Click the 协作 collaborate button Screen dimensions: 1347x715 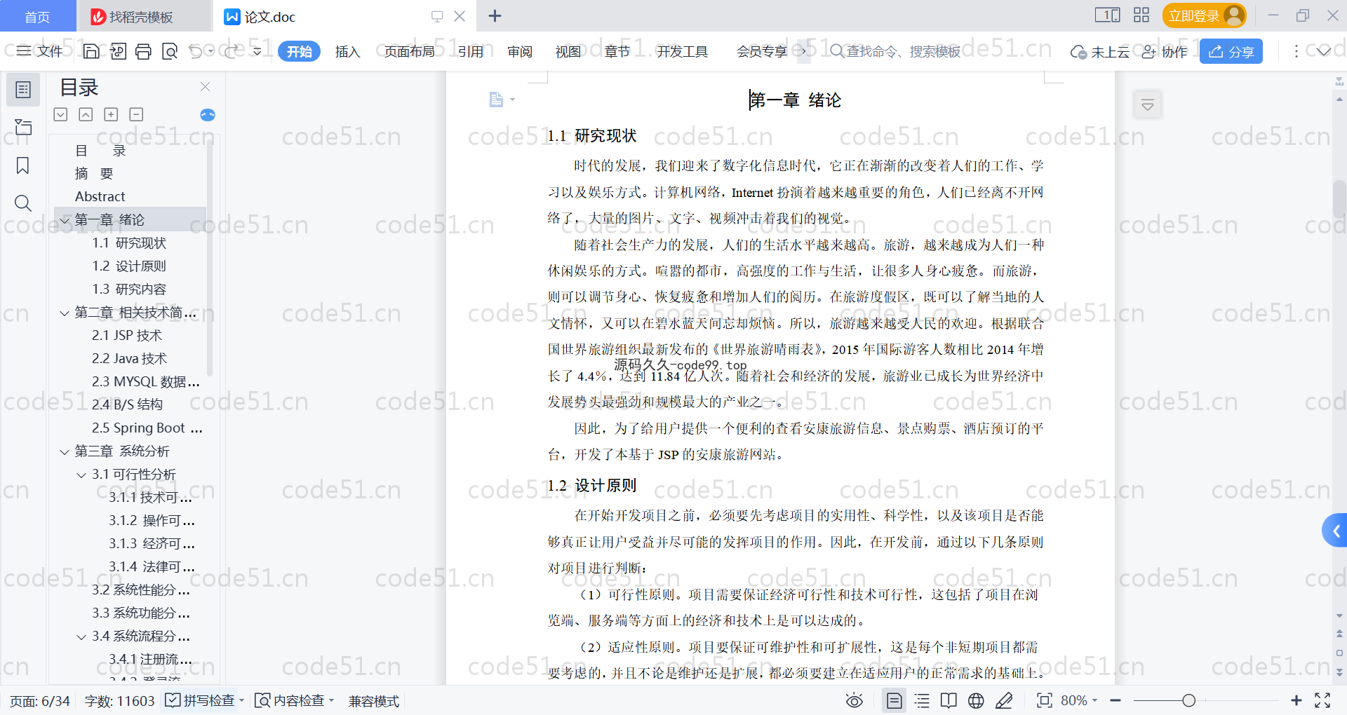pyautogui.click(x=1165, y=51)
